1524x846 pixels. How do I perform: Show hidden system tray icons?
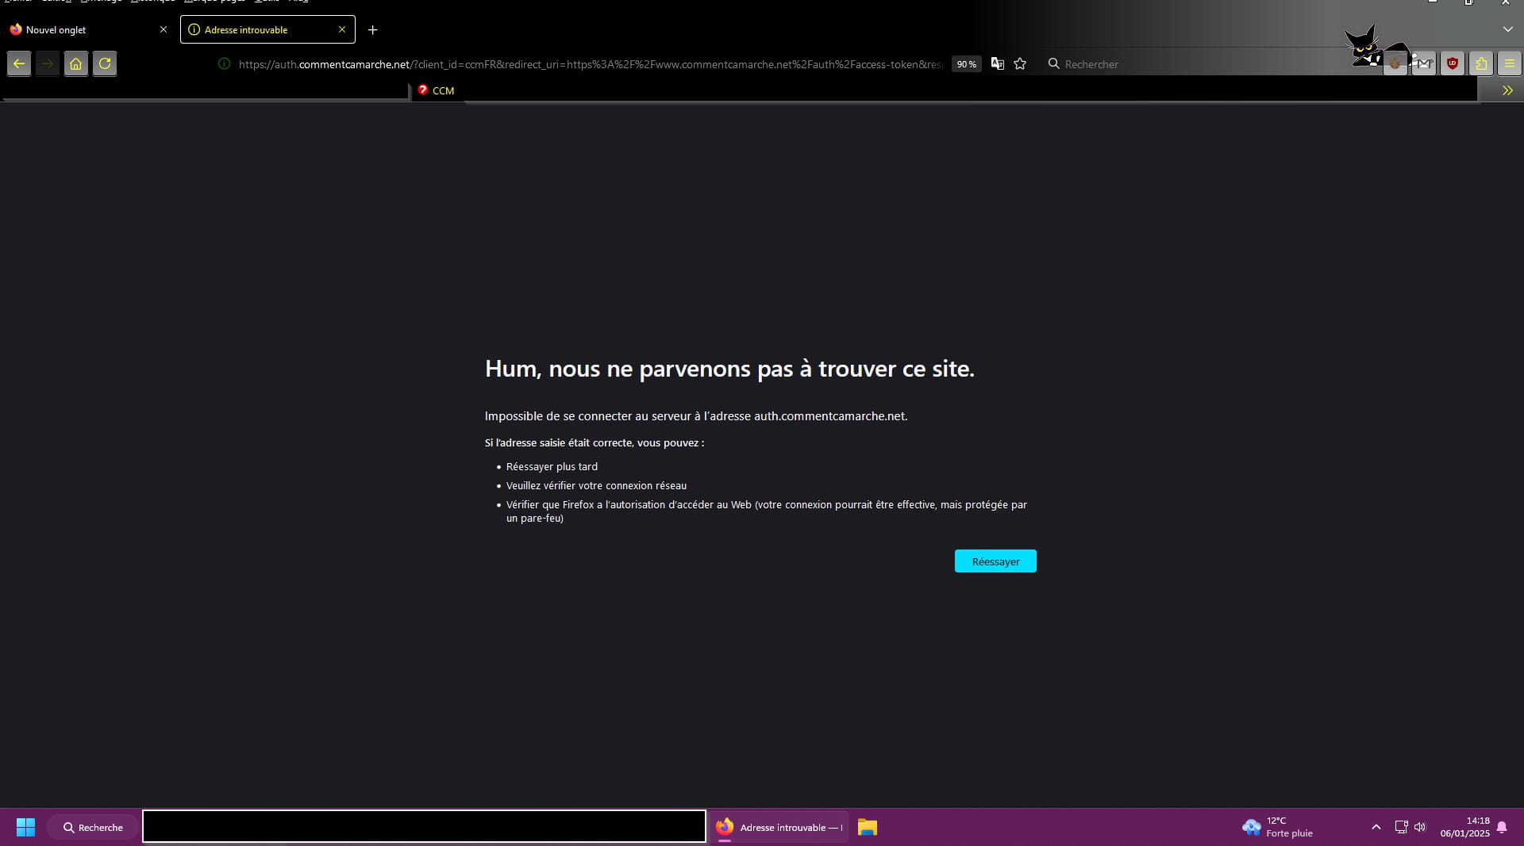point(1376,827)
